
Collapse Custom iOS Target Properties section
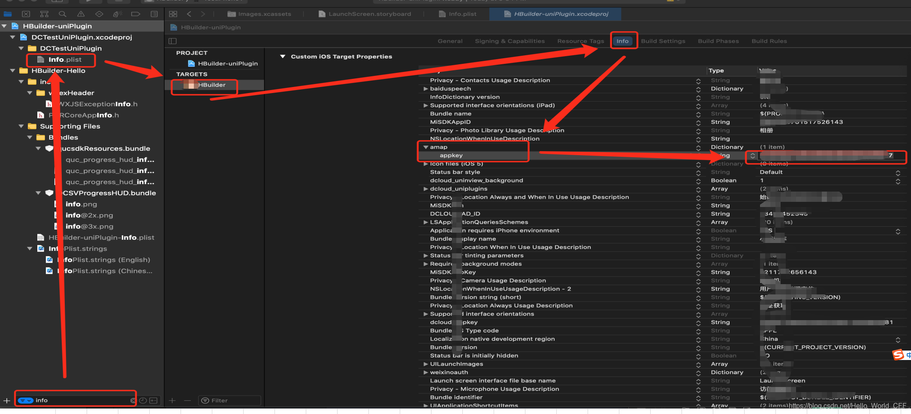coord(282,57)
